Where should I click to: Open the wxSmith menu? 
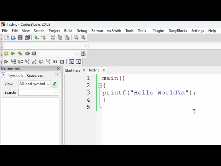coord(114,31)
